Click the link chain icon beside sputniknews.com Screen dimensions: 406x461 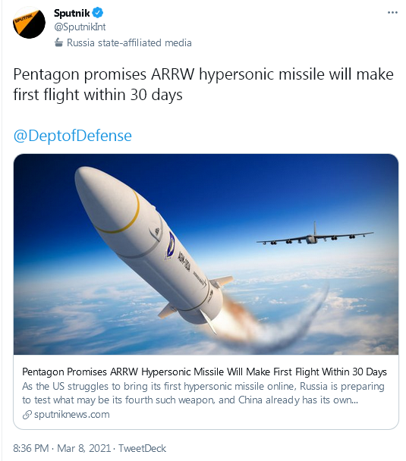(27, 415)
